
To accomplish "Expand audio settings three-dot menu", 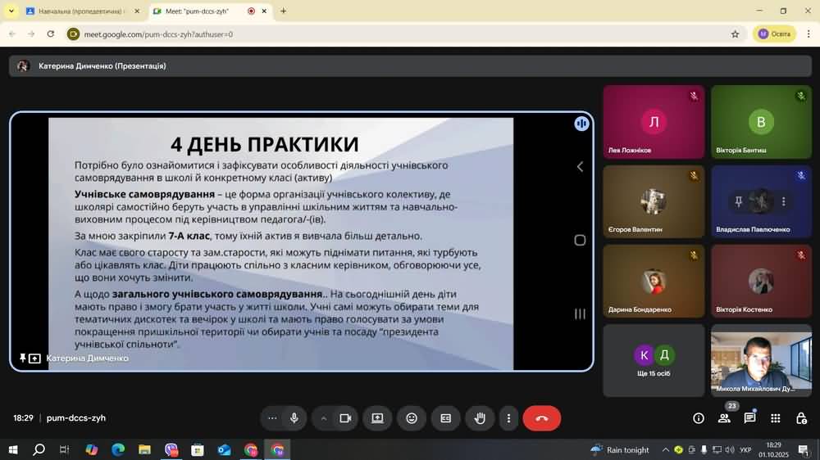I will 272,418.
